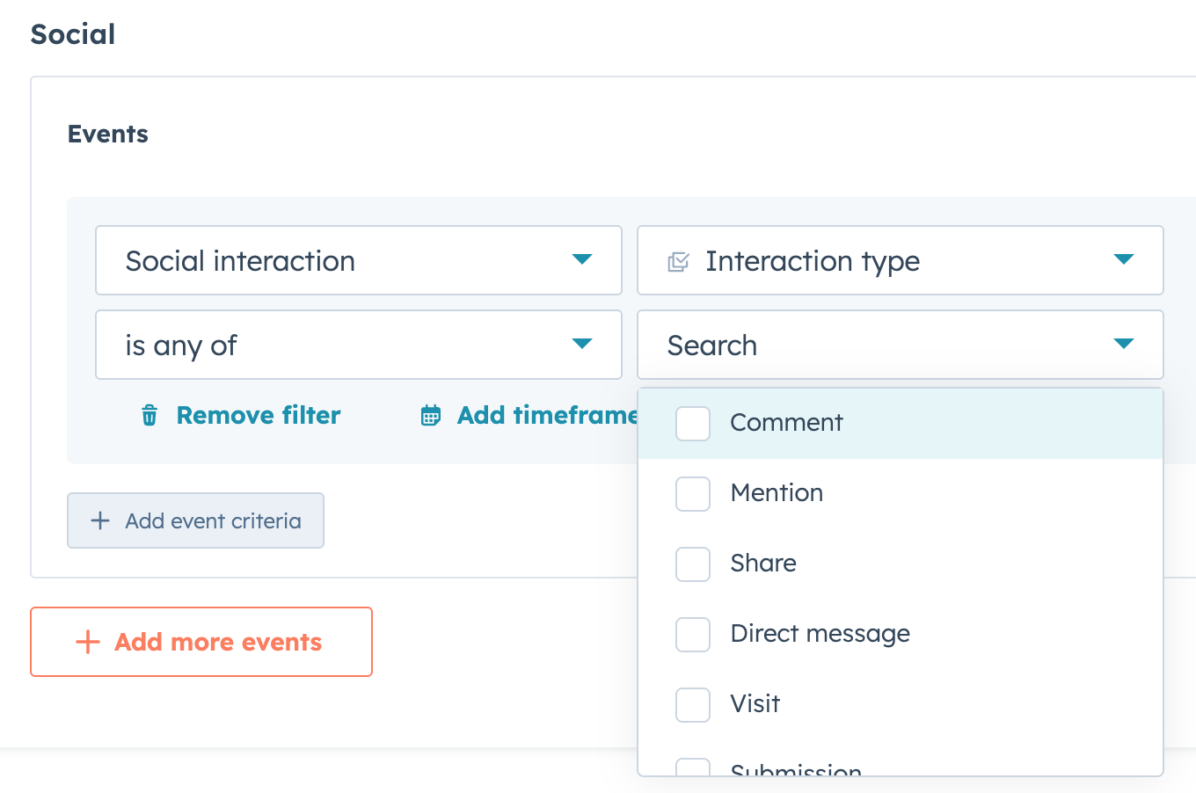Toggle the Visit checkbox
This screenshot has width=1196, height=793.
[x=693, y=704]
